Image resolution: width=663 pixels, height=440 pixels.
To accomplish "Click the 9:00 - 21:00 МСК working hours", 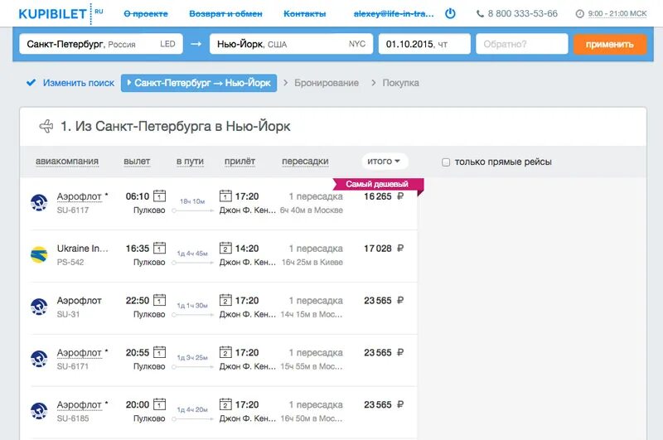I will tap(617, 13).
